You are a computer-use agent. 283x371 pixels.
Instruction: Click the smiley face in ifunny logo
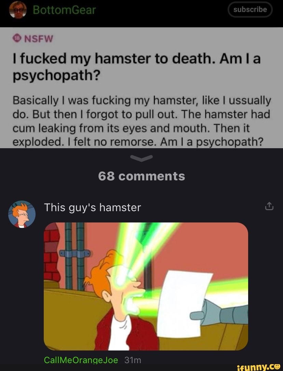pos(276,367)
